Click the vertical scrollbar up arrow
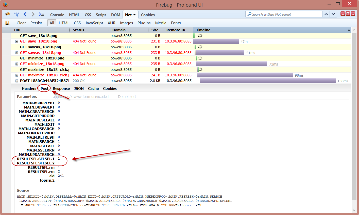The height and width of the screenshot is (215, 359). 354,30
